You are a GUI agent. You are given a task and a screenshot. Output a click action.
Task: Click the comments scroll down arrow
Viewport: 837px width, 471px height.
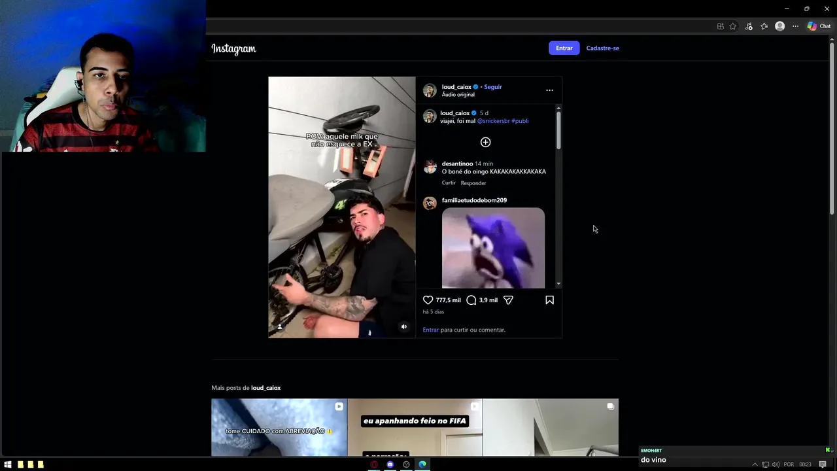(558, 284)
